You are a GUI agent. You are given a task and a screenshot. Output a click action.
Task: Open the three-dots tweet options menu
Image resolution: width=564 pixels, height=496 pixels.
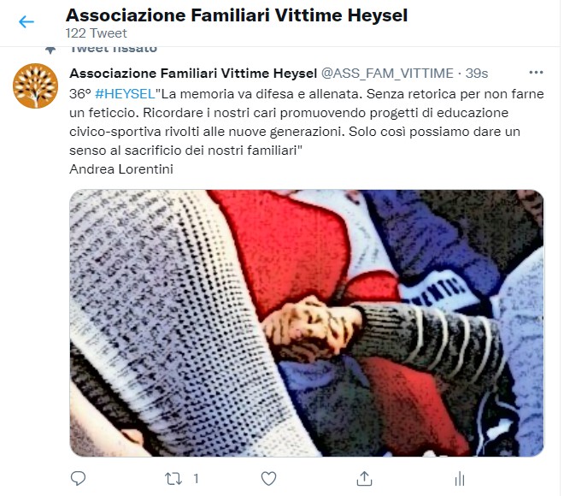click(x=536, y=73)
